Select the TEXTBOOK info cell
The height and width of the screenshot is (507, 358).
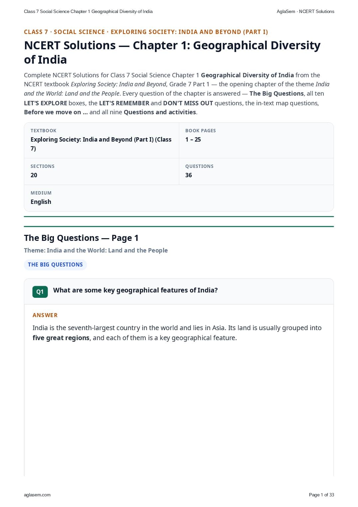pyautogui.click(x=101, y=140)
